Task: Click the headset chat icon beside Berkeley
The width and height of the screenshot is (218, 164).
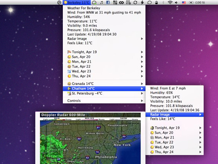Action: (94, 2)
